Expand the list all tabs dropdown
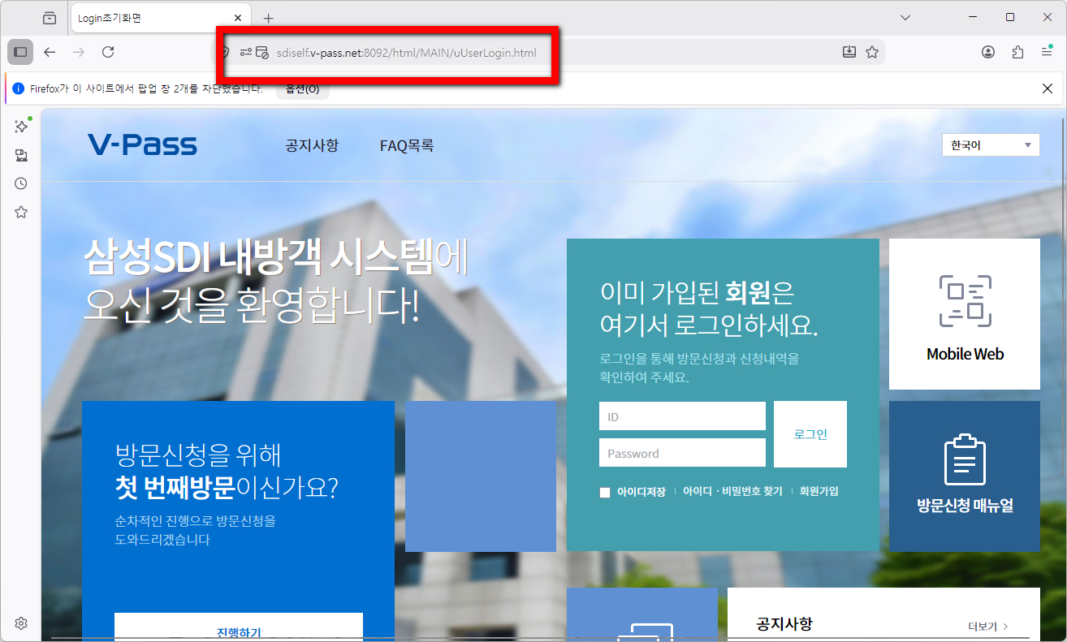 click(906, 17)
